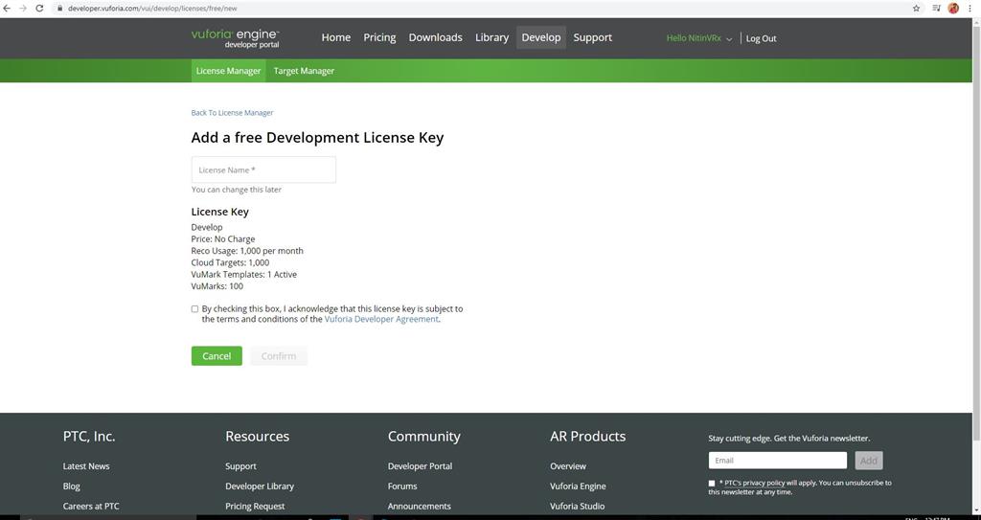Open Vuforia Engine footer link
This screenshot has height=520, width=981.
(x=578, y=486)
